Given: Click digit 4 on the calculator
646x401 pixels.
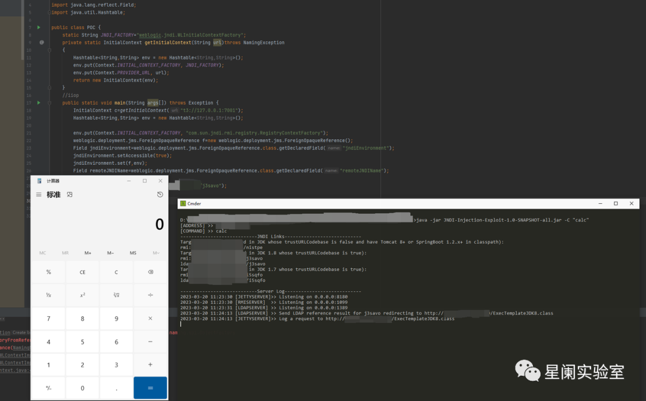Looking at the screenshot, I should click(x=48, y=342).
